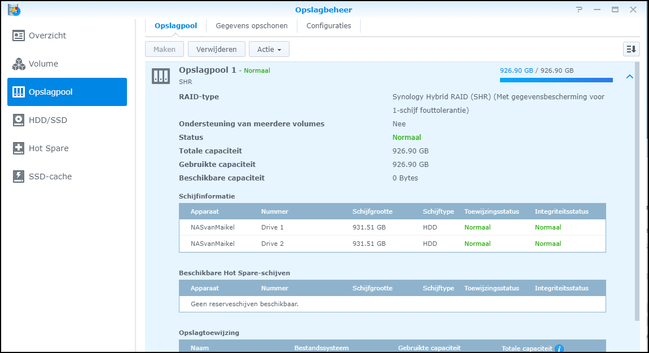Click the storage pool capacity usage bar
Image resolution: width=649 pixels, height=353 pixels.
pos(556,80)
